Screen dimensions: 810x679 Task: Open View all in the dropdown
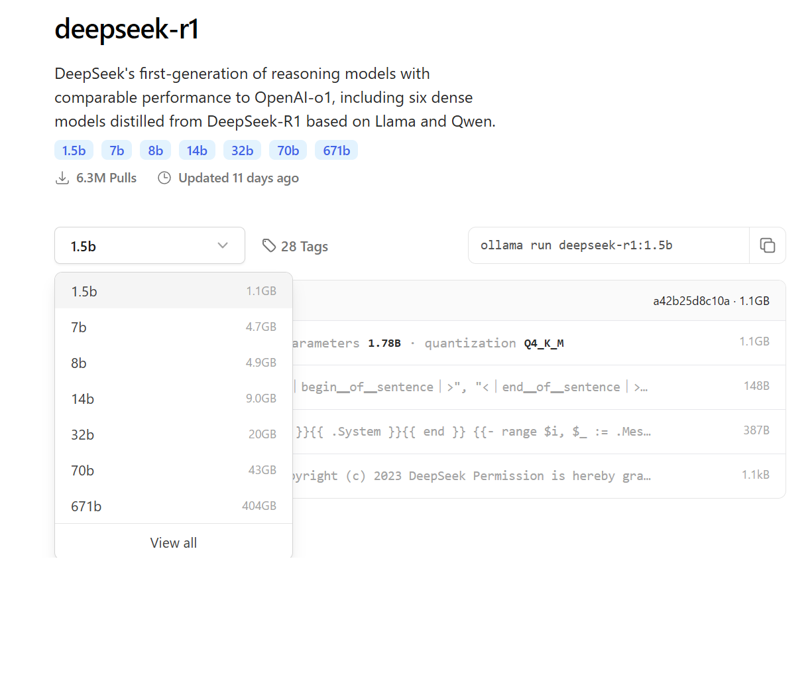point(174,542)
